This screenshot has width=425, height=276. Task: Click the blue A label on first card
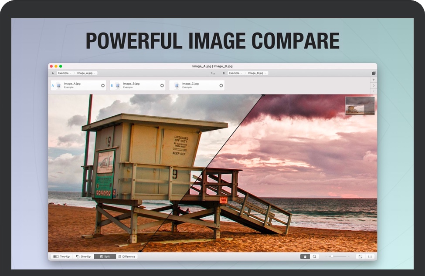pyautogui.click(x=53, y=86)
